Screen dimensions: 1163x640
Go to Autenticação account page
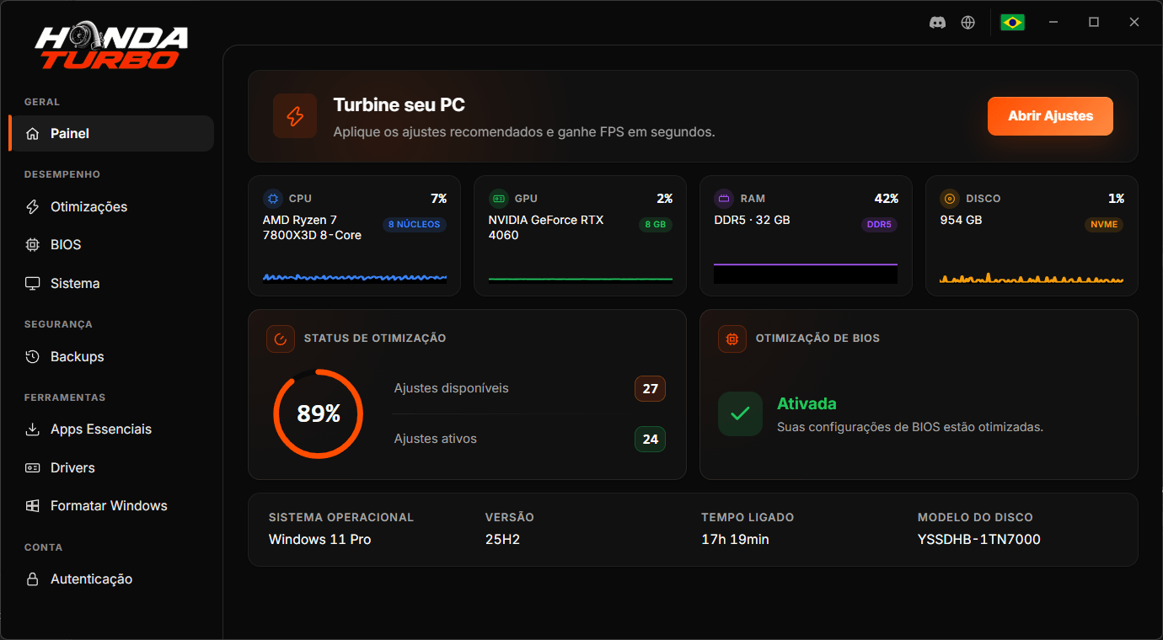click(x=111, y=579)
